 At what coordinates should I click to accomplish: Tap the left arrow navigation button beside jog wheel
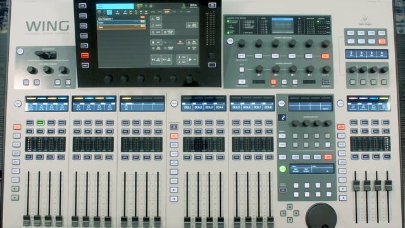pyautogui.click(x=283, y=213)
